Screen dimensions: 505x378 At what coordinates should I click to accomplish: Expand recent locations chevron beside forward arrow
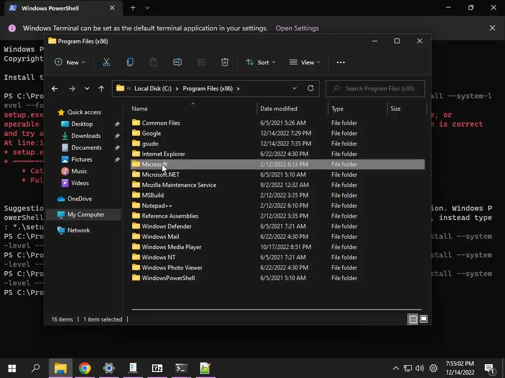87,89
